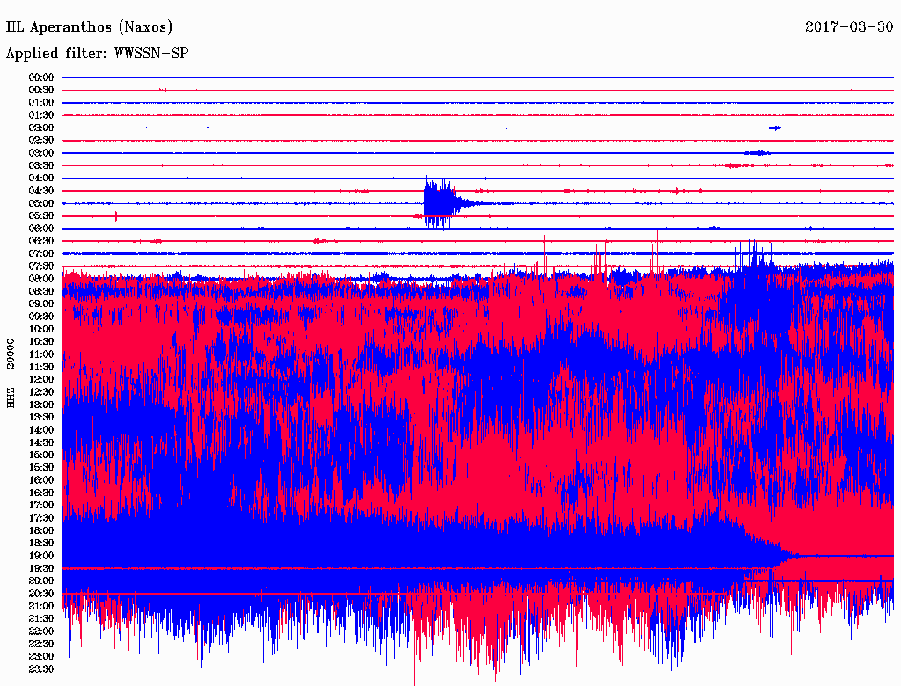Select the 12:30 time label
The width and height of the screenshot is (901, 686).
[41, 392]
